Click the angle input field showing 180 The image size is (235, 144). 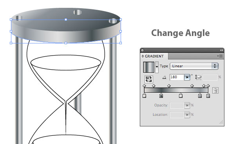177,77
